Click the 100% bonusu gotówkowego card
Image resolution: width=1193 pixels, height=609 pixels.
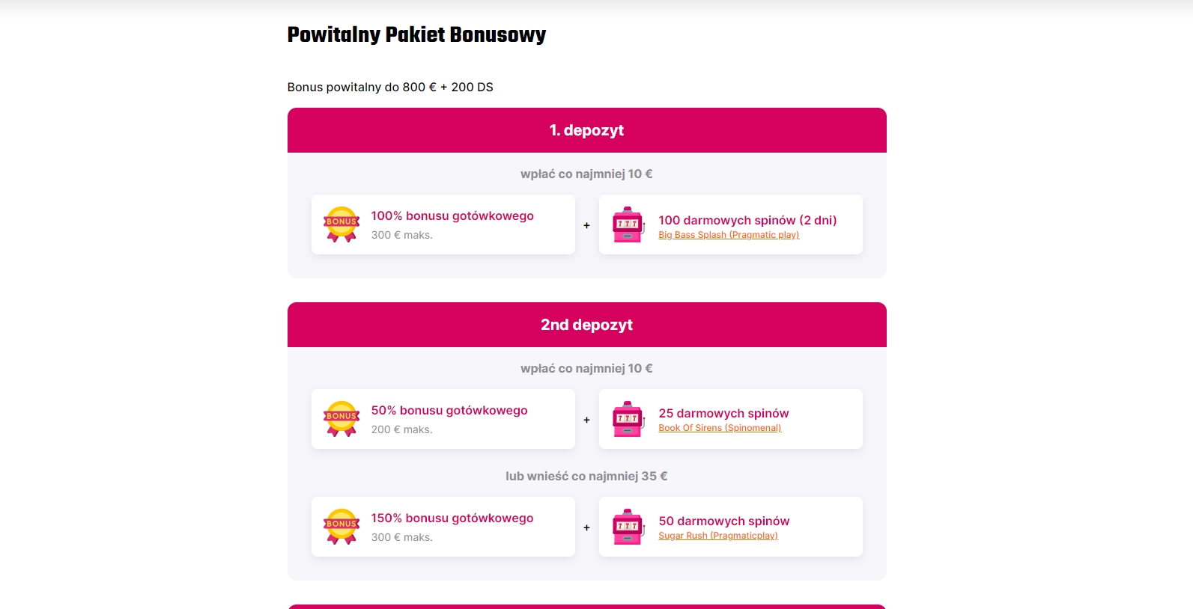click(x=443, y=224)
